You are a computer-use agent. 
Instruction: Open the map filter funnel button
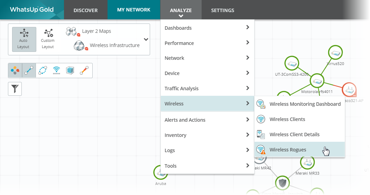(15, 89)
